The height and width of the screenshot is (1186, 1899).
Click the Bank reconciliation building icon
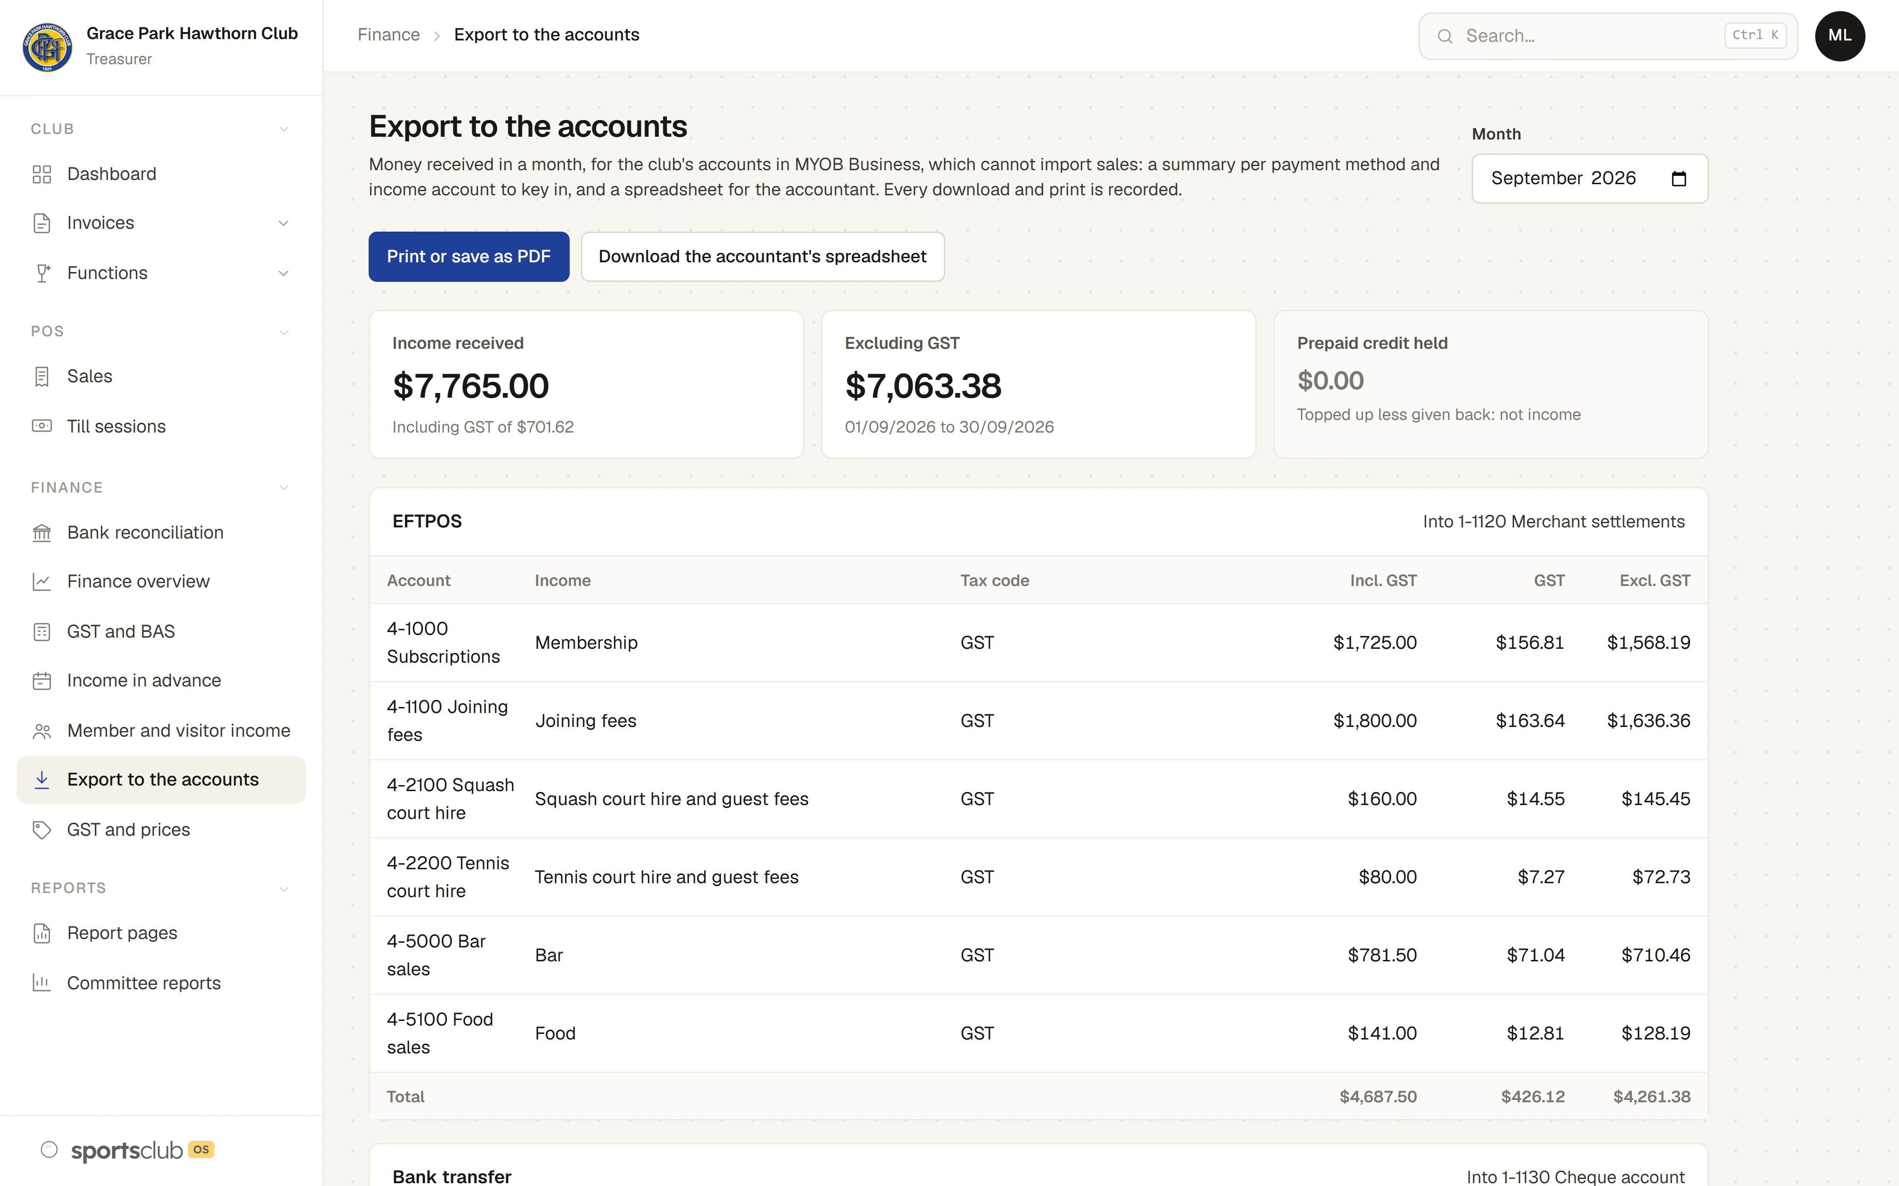(x=41, y=533)
